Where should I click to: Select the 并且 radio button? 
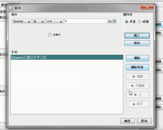click(127, 22)
